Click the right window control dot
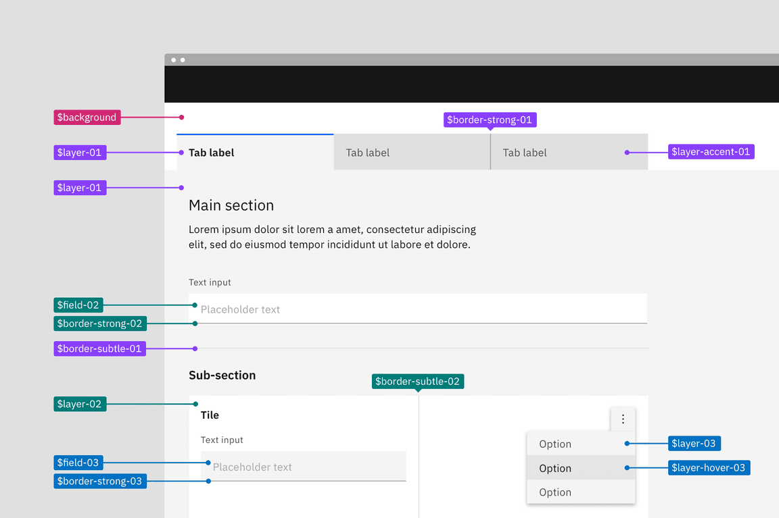 182,59
